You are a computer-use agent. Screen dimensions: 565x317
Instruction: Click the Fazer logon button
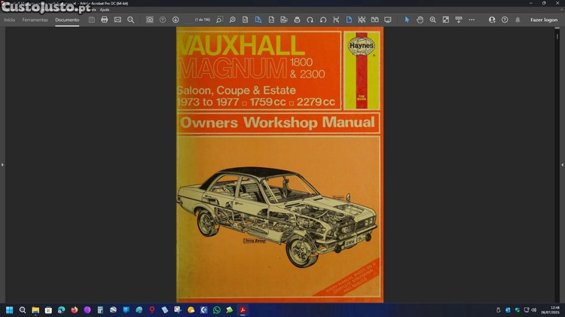tap(543, 20)
